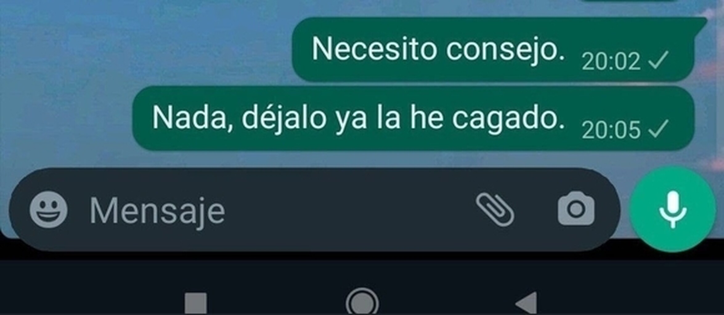Open the emoji picker smiley icon
724x315 pixels.
[48, 210]
